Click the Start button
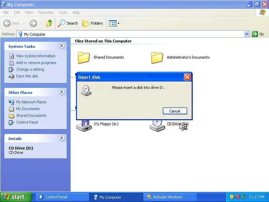This screenshot has width=269, height=202. 16,197
